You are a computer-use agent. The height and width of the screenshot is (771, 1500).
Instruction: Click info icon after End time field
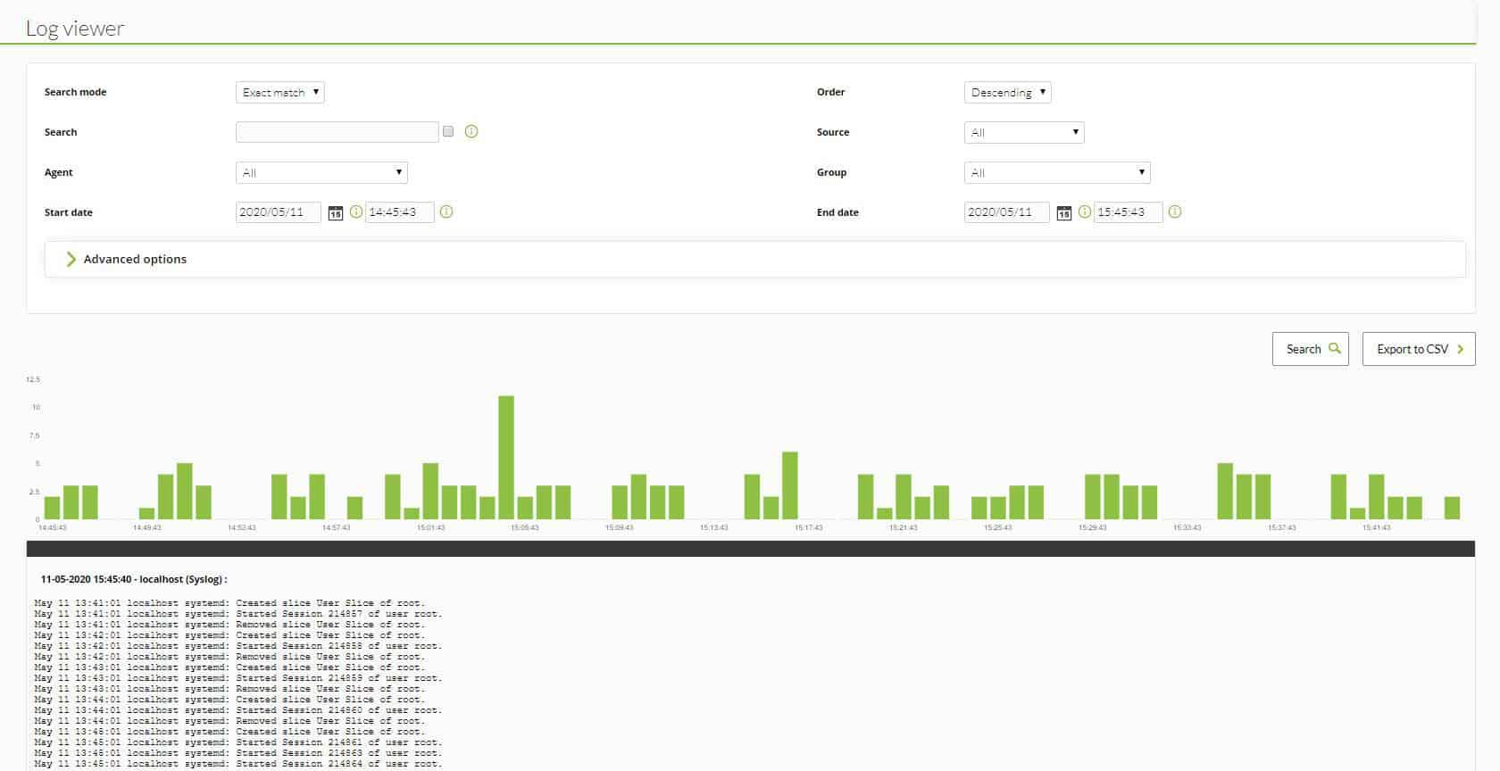point(1175,212)
